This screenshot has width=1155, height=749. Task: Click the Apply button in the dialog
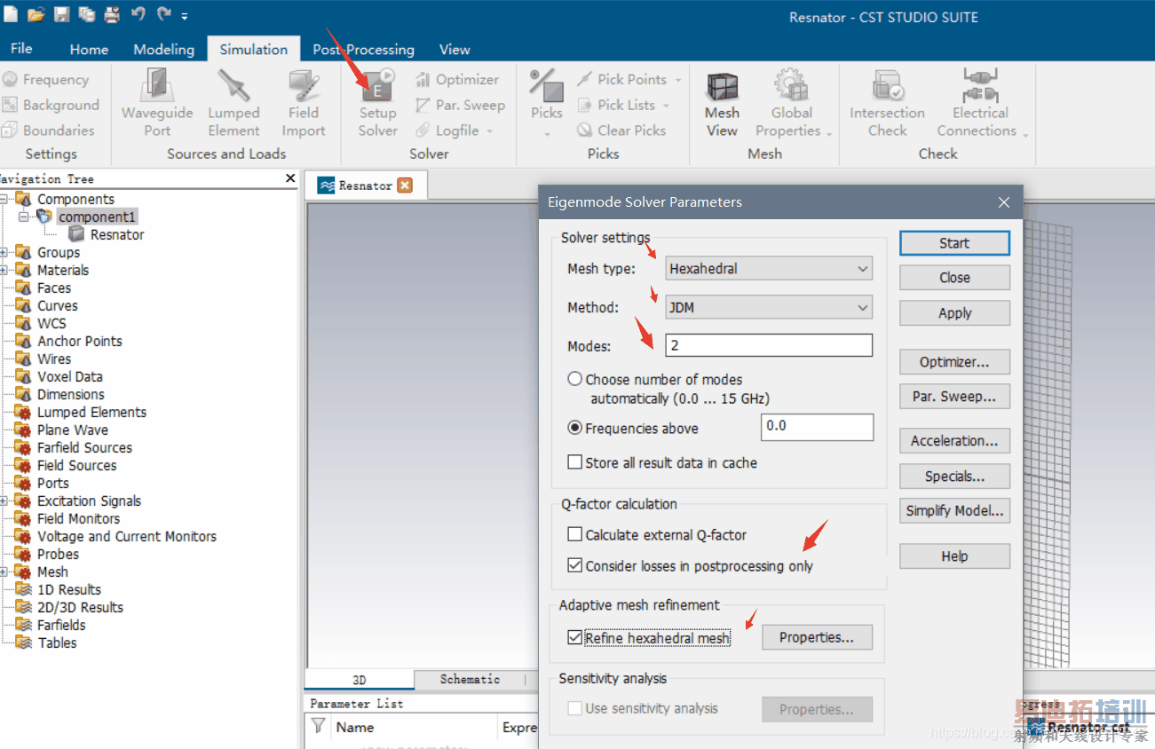point(954,313)
